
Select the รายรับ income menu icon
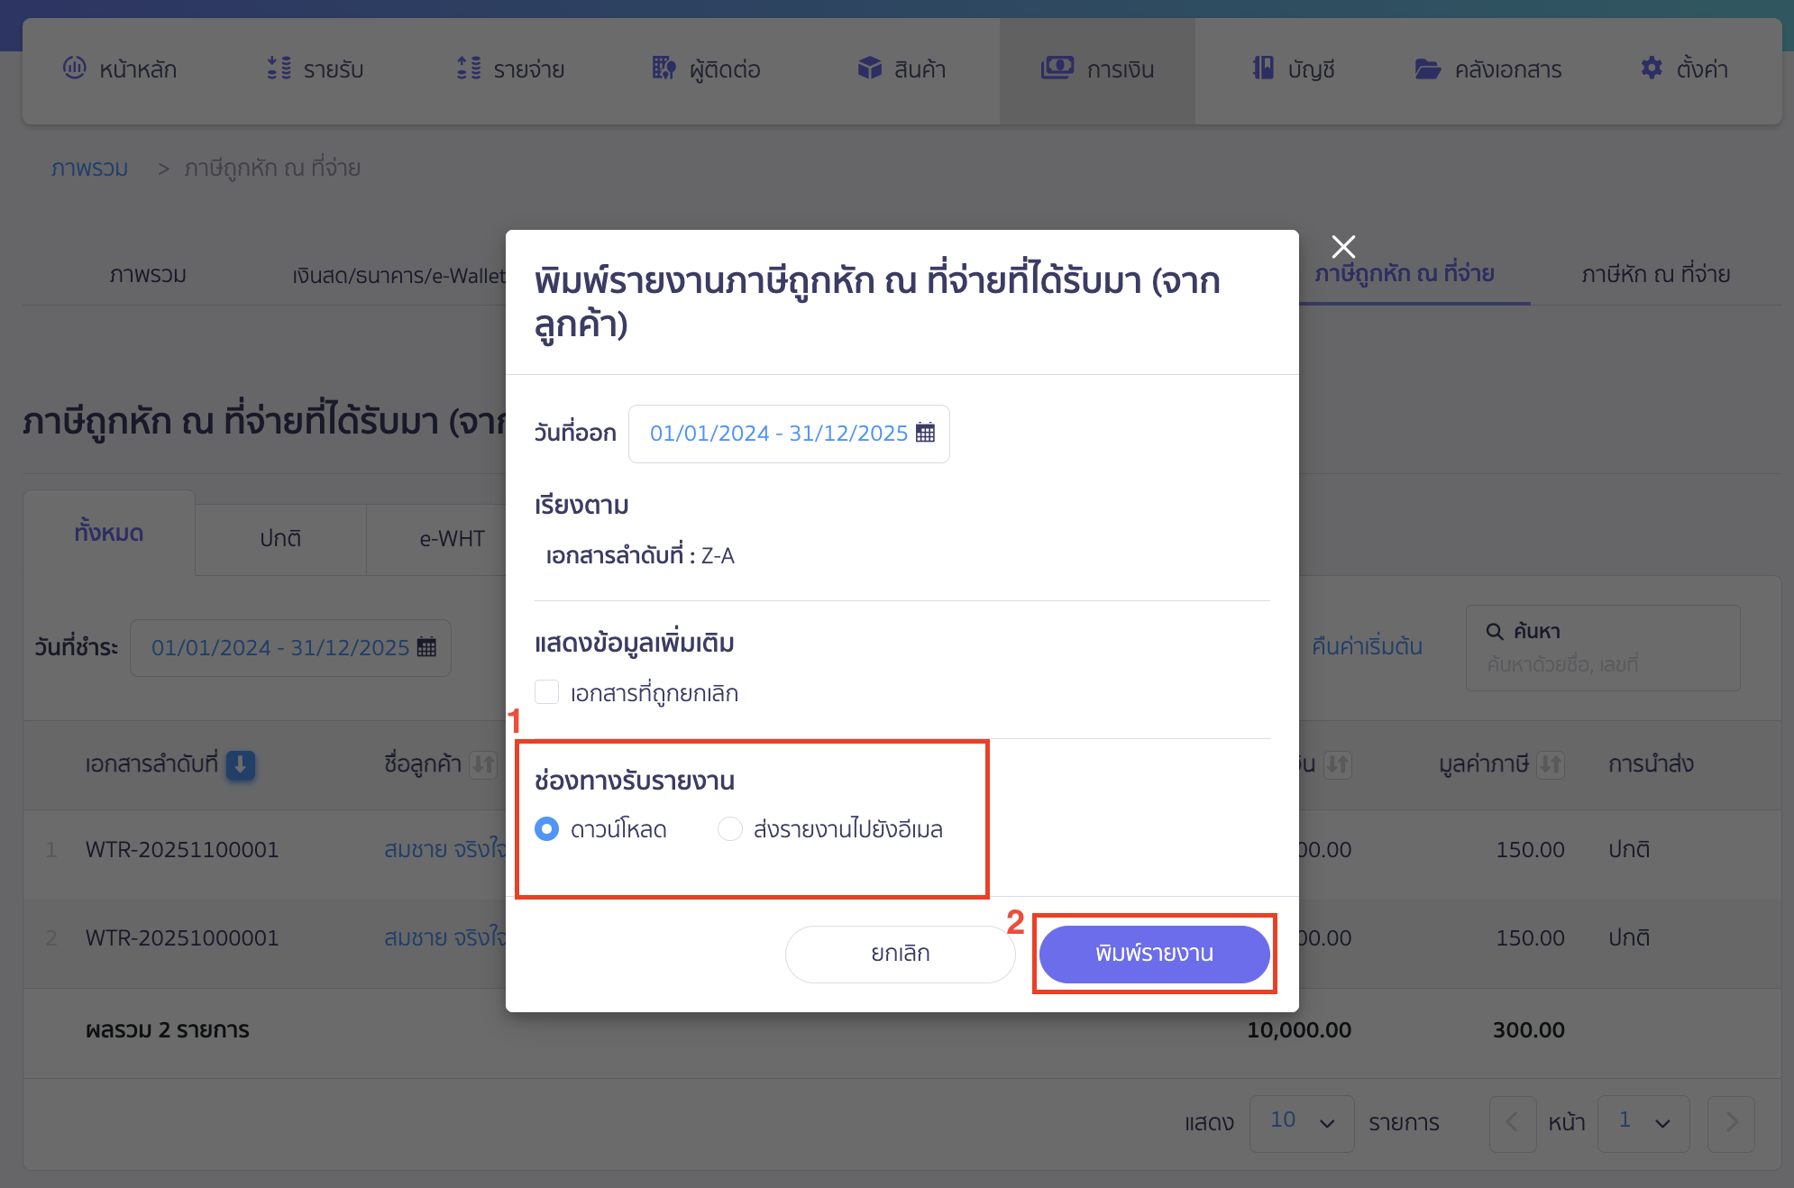pos(279,69)
